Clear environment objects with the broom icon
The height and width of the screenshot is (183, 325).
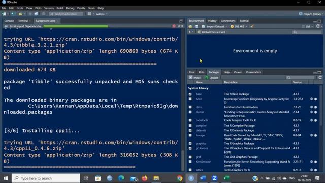[252, 26]
